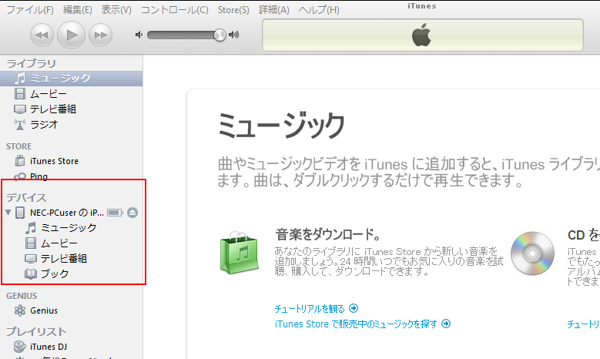
Task: Open the ファイル(F) menu
Action: pyautogui.click(x=30, y=10)
